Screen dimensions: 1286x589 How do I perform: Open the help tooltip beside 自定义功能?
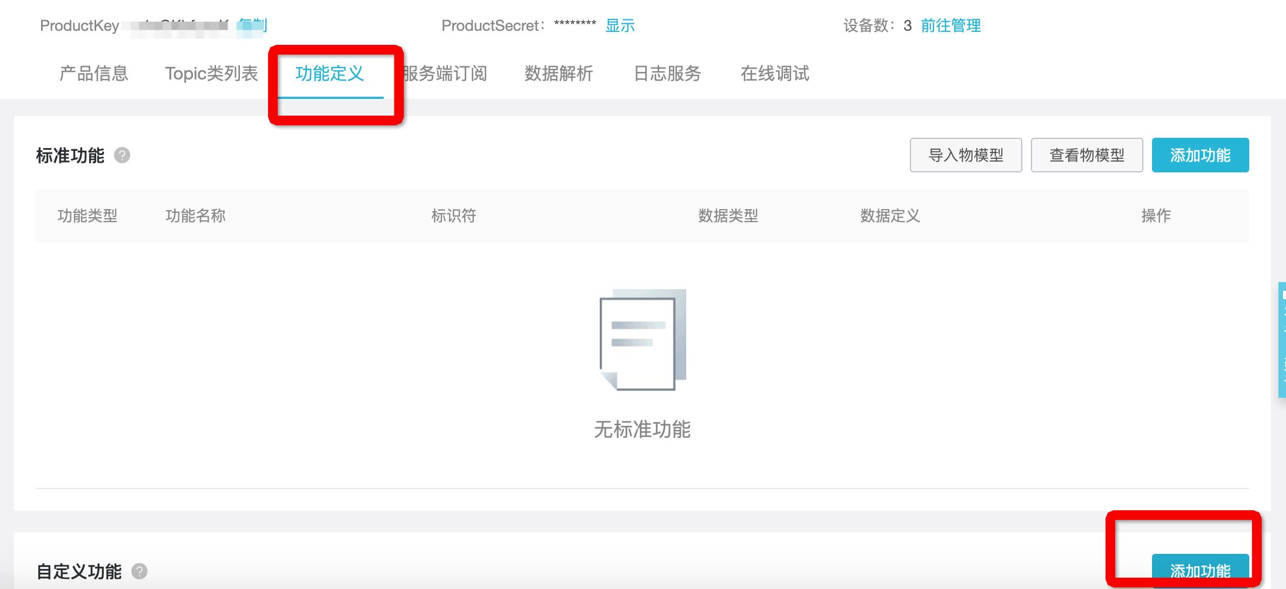[x=139, y=571]
